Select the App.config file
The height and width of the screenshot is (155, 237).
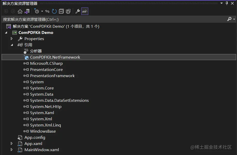click(34, 138)
